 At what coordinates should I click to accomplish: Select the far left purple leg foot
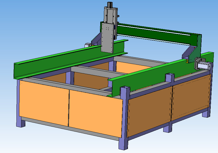pyautogui.click(x=21, y=122)
